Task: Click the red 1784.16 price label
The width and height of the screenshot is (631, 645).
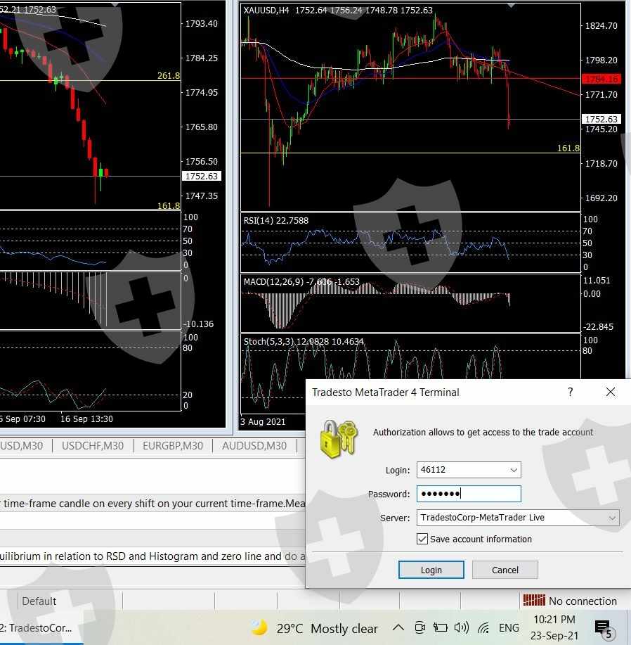Action: pos(601,79)
